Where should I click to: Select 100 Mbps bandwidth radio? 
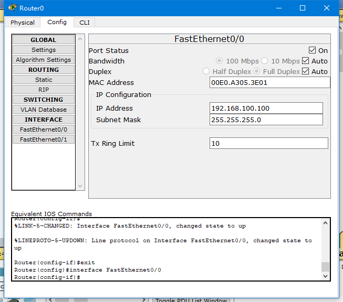[219, 61]
